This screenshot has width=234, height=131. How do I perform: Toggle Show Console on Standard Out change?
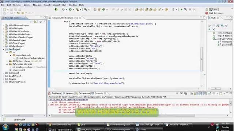[x=200, y=94]
